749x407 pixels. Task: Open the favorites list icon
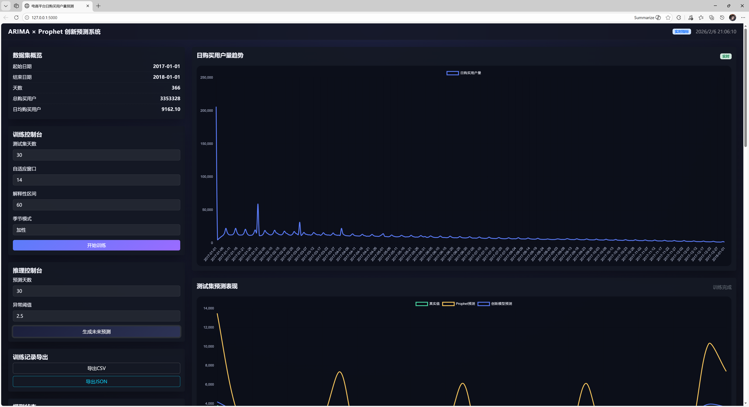[x=701, y=18]
